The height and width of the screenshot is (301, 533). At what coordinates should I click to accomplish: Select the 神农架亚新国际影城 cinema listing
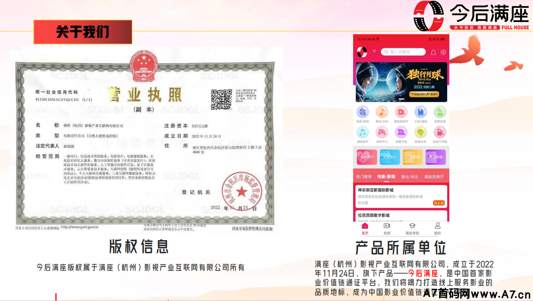click(x=401, y=196)
